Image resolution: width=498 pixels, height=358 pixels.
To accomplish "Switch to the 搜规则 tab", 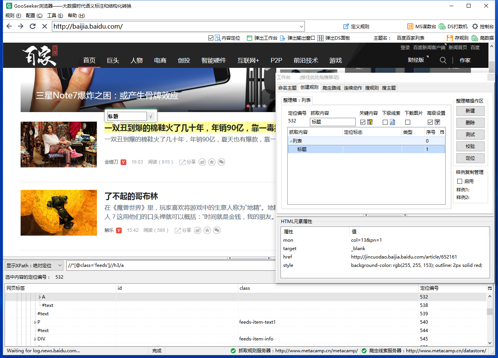I will coord(372,88).
